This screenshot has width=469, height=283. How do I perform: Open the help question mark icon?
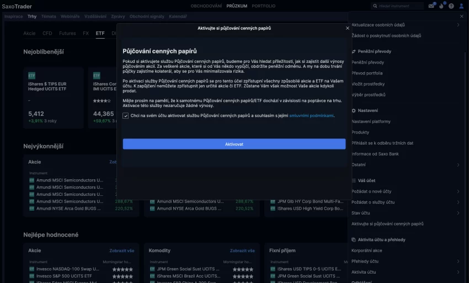coord(451,6)
